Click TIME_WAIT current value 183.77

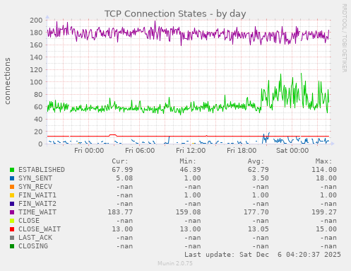(120, 212)
